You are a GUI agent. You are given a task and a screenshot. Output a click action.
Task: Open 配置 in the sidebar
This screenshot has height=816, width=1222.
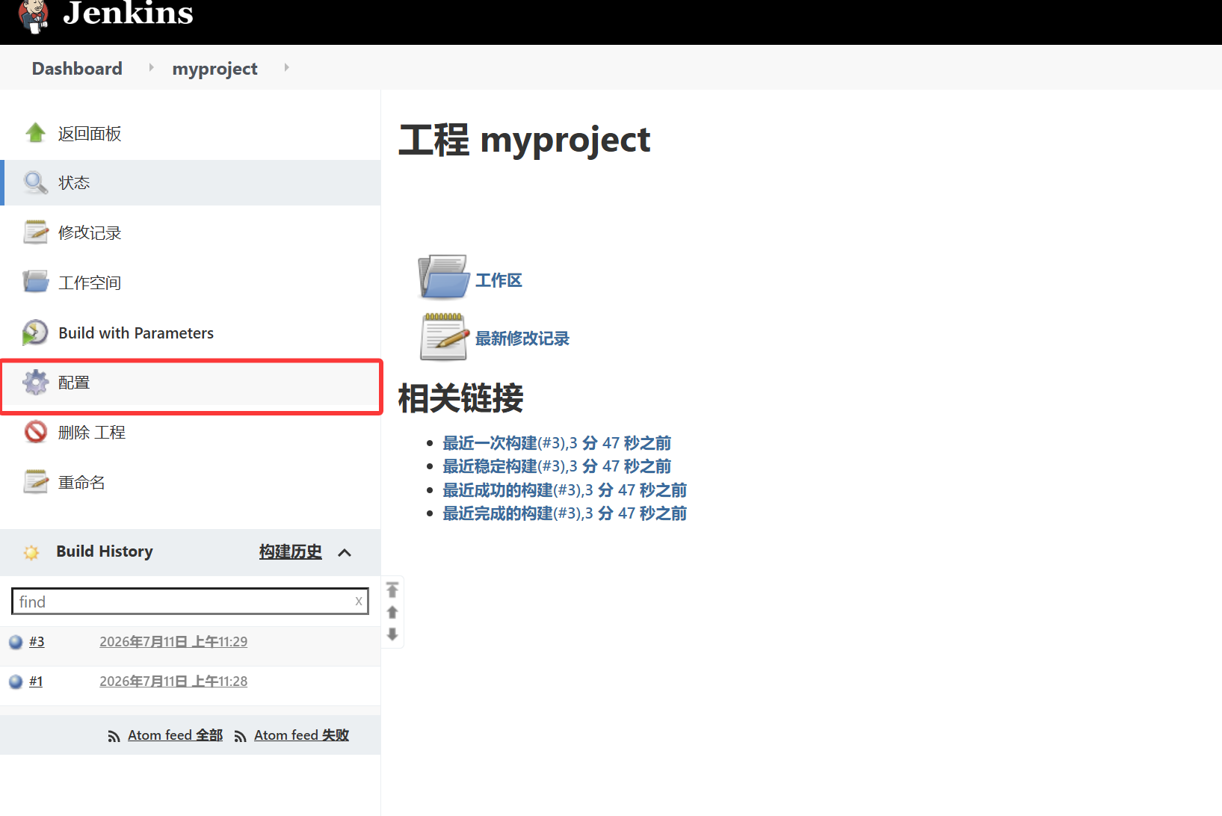click(74, 383)
